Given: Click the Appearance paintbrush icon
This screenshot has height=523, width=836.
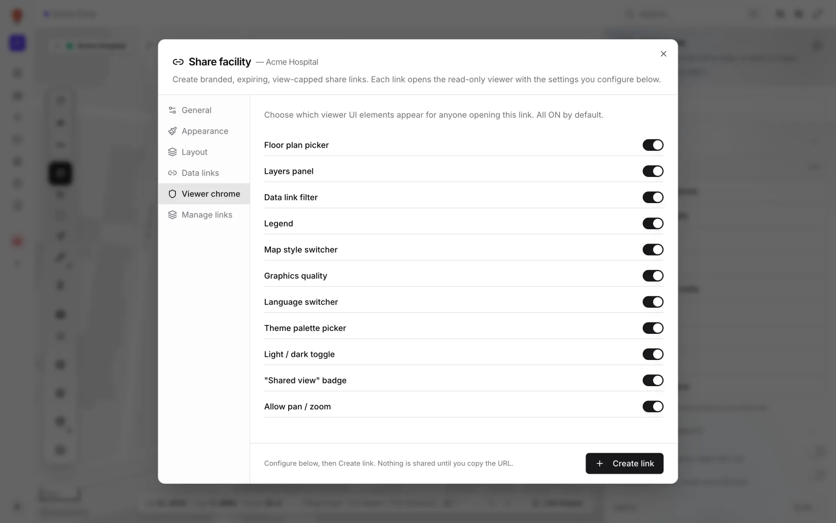Looking at the screenshot, I should tap(172, 131).
